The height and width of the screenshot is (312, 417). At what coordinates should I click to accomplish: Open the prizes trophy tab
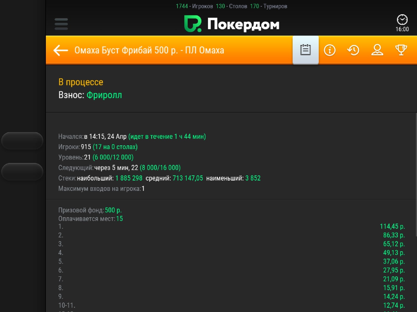pyautogui.click(x=401, y=50)
